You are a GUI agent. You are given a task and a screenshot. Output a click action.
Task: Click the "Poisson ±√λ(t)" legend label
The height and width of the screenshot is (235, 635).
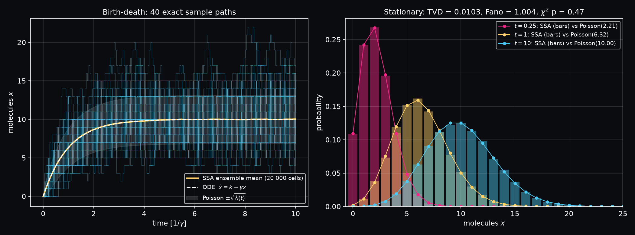coord(224,198)
